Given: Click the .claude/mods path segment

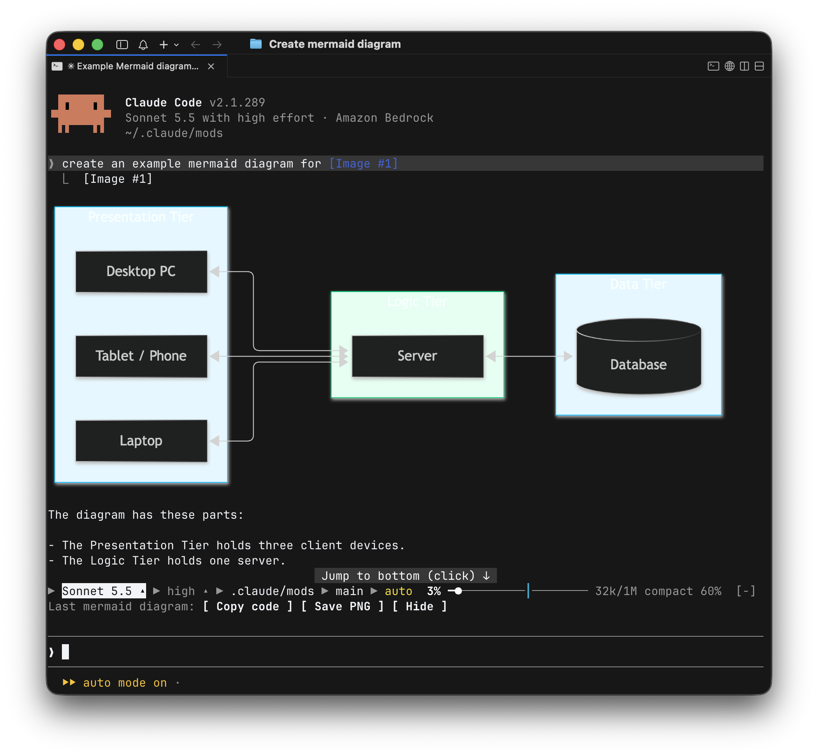Looking at the screenshot, I should [x=272, y=591].
